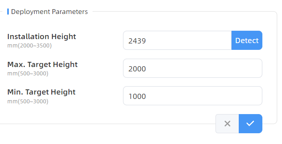
Task: Place the cursor in the 2000 value
Action: [137, 69]
